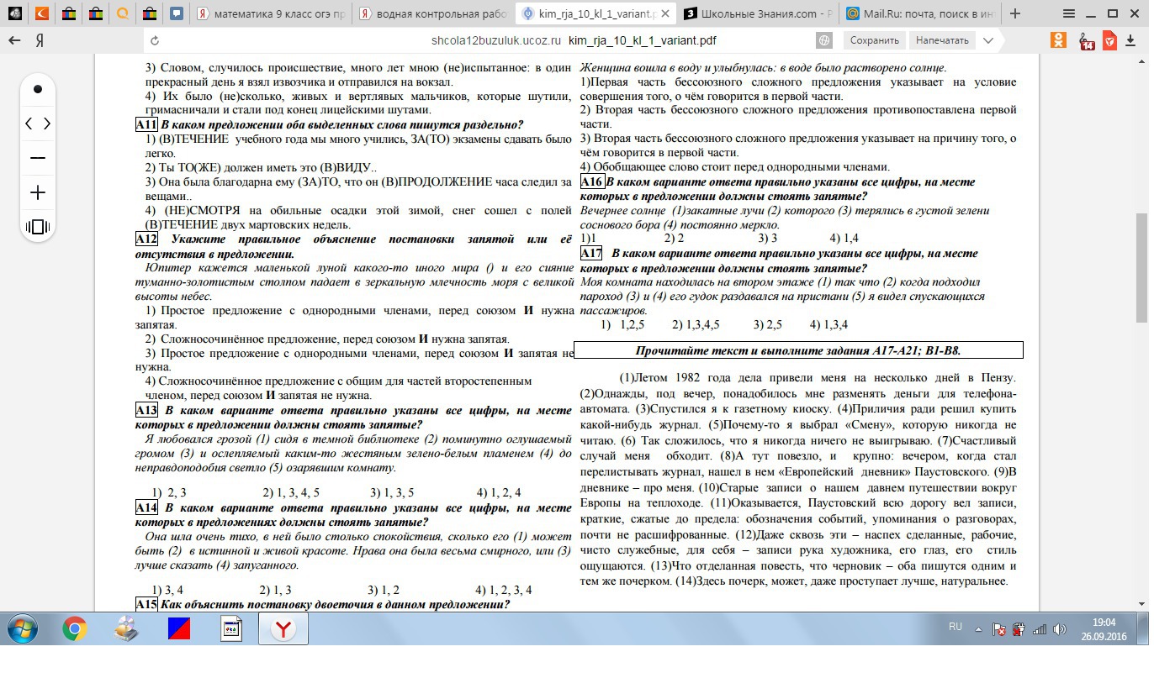Click the boxed 'Прочитайте текст и выполните задания' heading
This screenshot has width=1154, height=699.
(x=798, y=350)
